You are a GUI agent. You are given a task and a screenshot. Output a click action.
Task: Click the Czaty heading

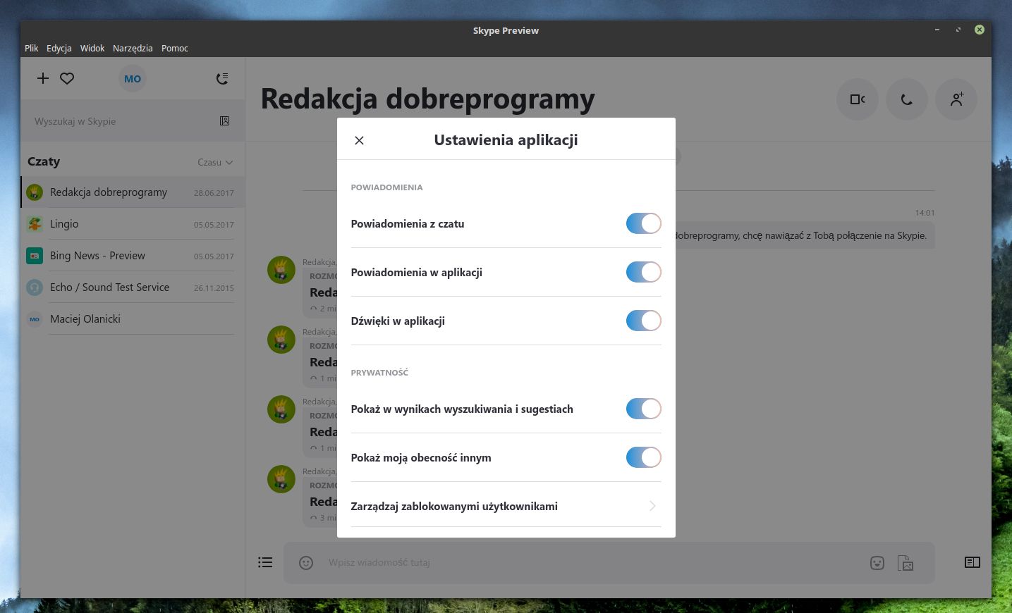point(44,161)
